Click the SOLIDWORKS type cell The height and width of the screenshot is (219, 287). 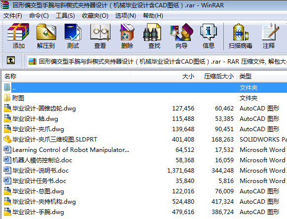click(263, 140)
